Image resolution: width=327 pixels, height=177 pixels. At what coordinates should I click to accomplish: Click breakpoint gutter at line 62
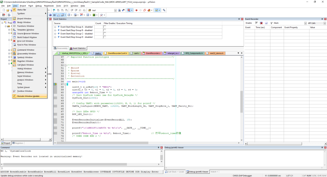(55, 98)
